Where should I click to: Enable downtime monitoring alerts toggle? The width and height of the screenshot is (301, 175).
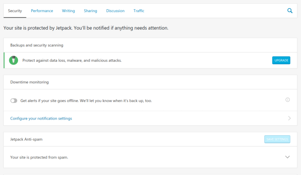pos(14,101)
